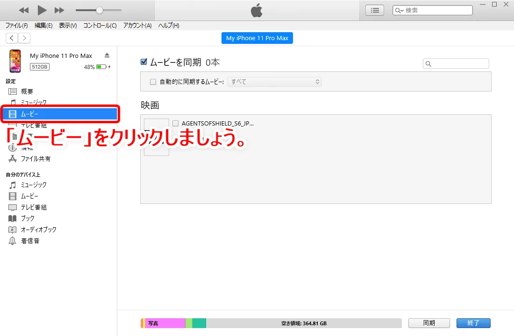Open the コントロール(C) menu
The height and width of the screenshot is (336, 514).
(x=100, y=26)
